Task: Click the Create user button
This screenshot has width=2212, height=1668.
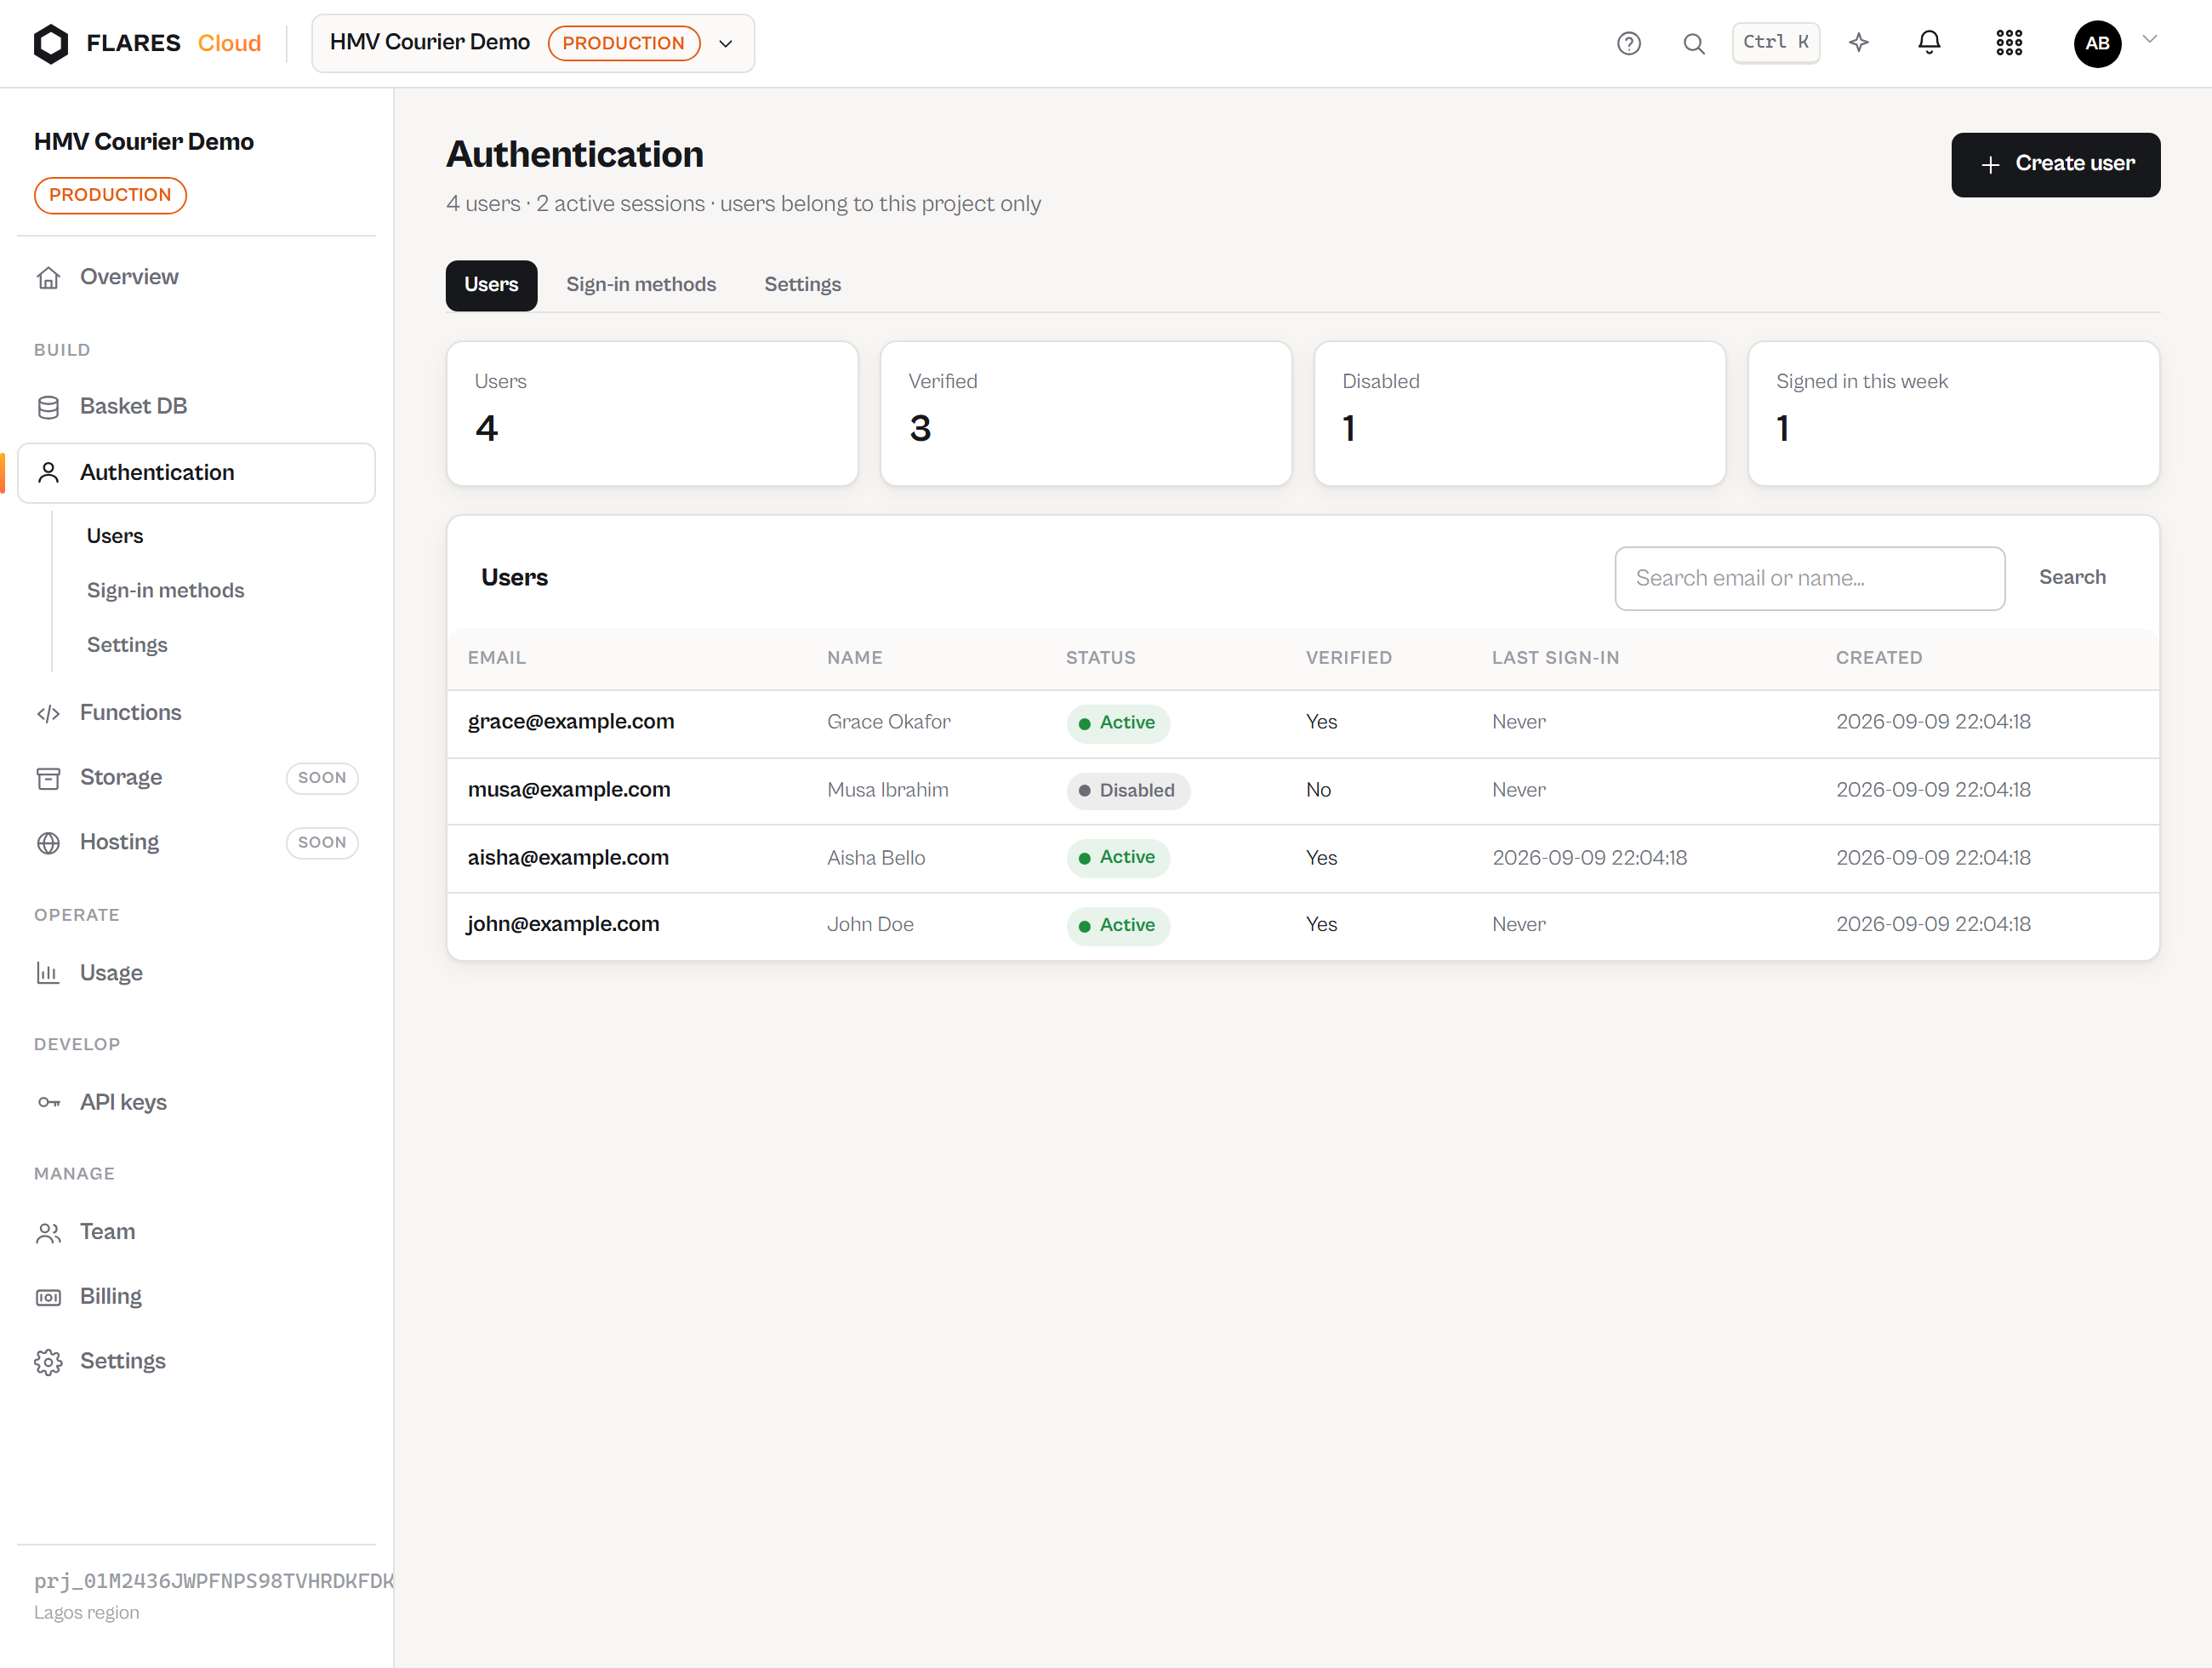Action: (x=2055, y=164)
